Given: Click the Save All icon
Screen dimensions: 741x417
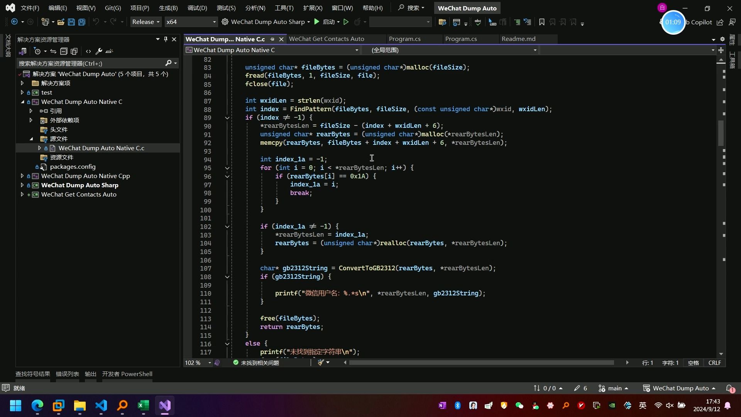Looking at the screenshot, I should point(81,22).
